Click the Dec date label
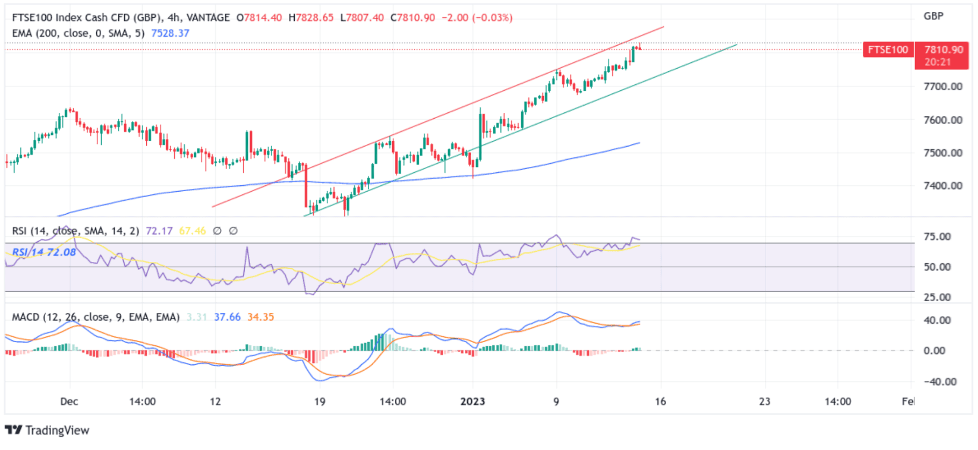Viewport: 978px width, 450px height. 69,402
